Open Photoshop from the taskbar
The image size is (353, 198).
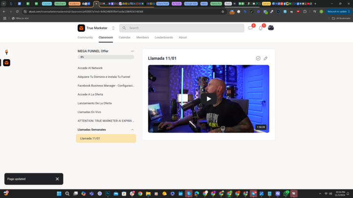point(107,194)
